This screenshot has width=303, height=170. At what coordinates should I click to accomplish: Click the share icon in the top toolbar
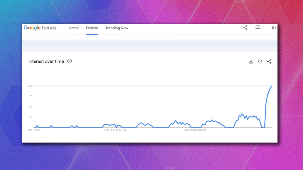click(245, 28)
